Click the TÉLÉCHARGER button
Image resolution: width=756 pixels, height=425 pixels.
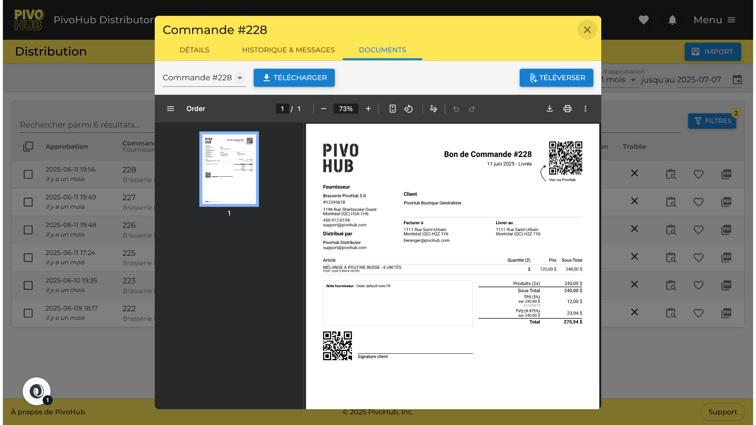click(x=294, y=78)
